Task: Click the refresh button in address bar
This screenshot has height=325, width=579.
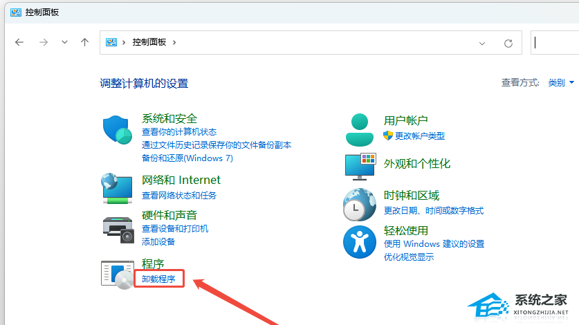Action: [508, 43]
